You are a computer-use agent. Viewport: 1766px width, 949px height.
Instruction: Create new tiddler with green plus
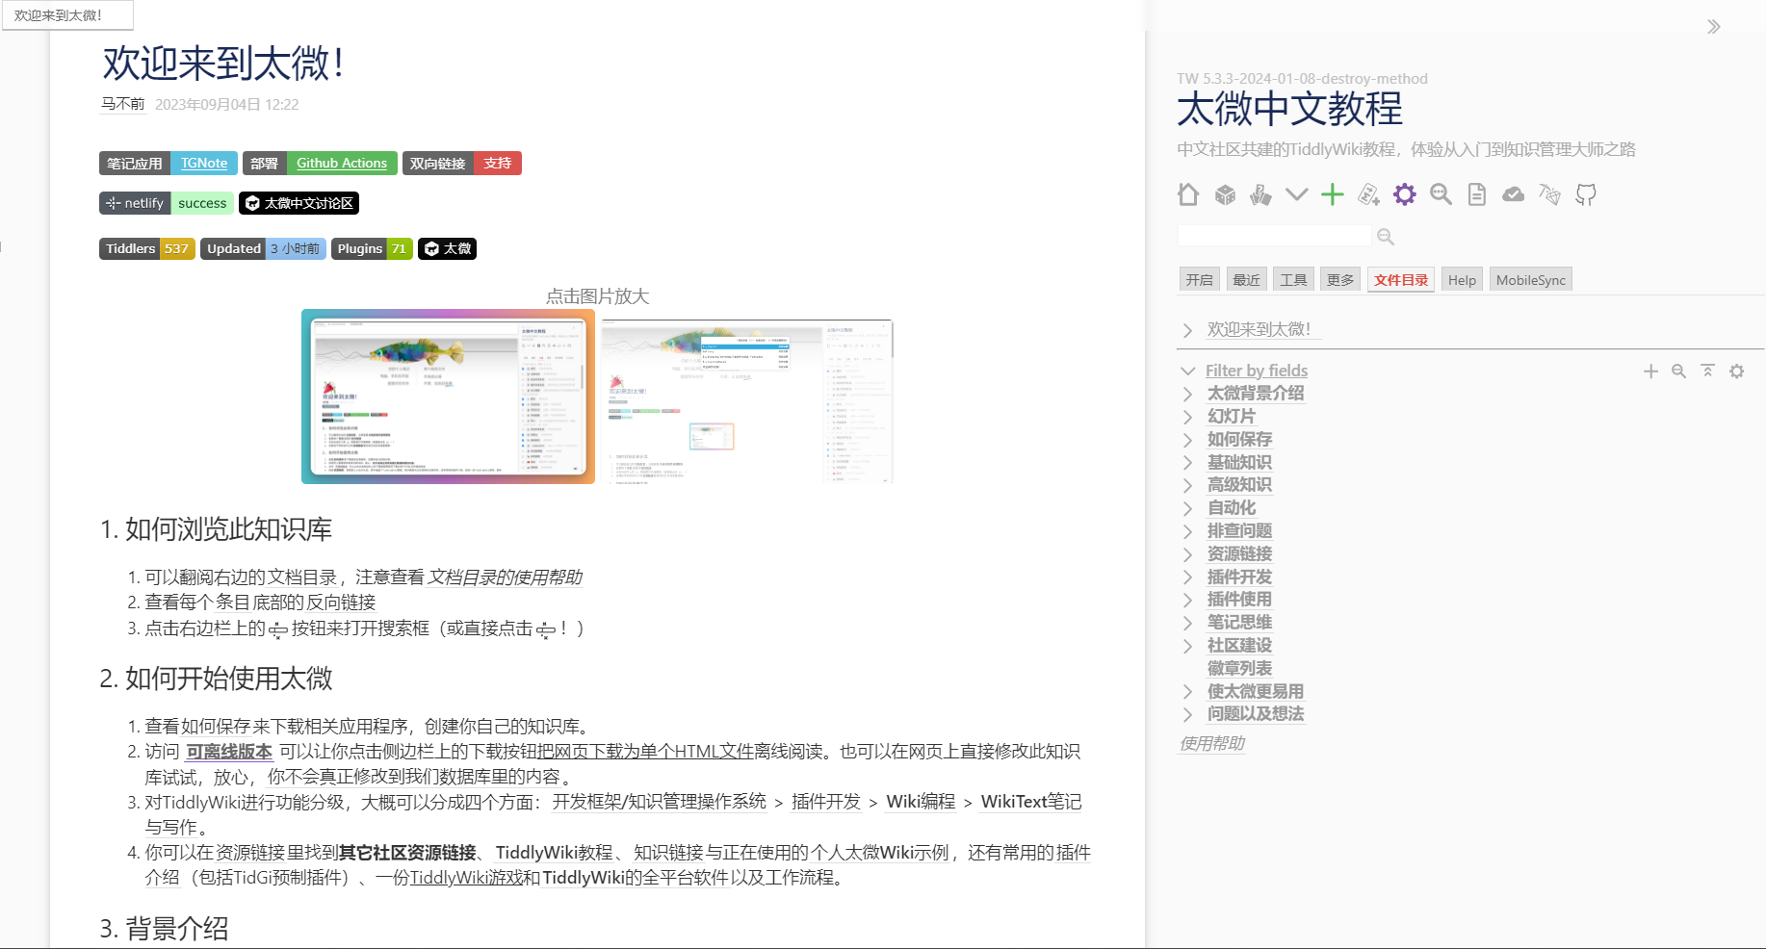1333,195
